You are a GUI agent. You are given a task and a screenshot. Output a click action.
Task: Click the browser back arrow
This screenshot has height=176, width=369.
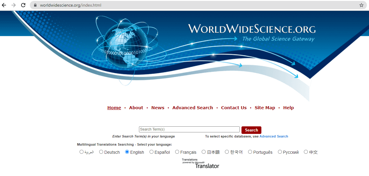(x=4, y=5)
